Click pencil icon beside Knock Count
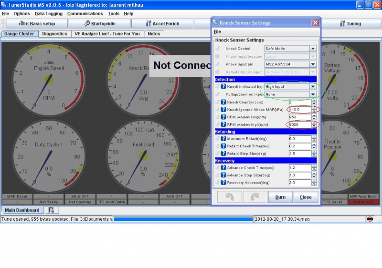Viewport: 382px width, 268px height. [217, 102]
